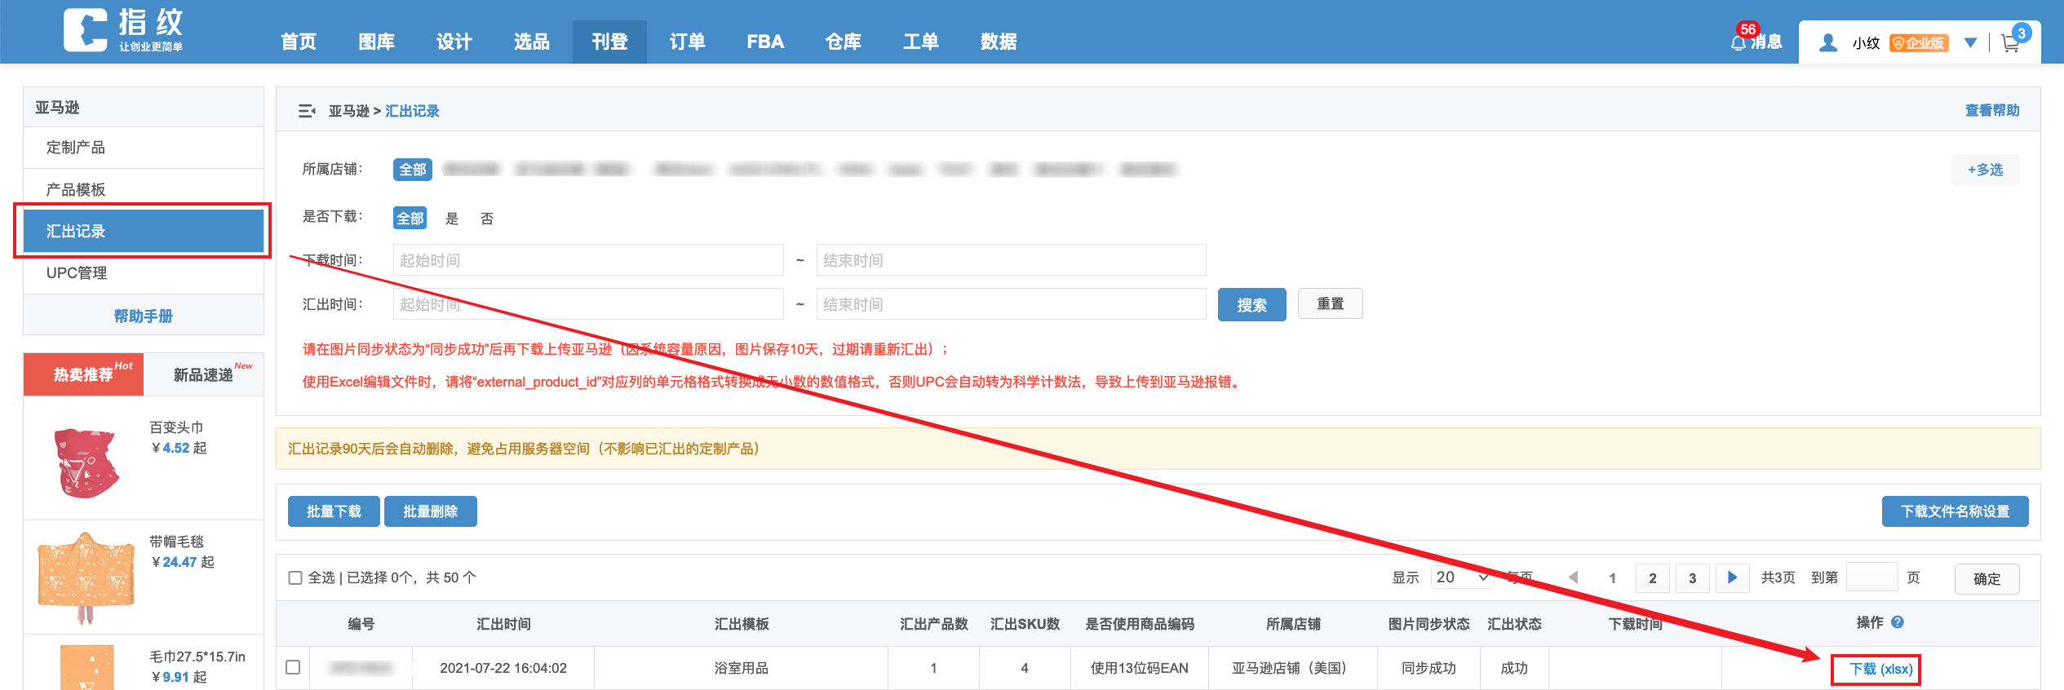Focus the 下载时间 起始时间 field
The height and width of the screenshot is (690, 2064).
(x=588, y=260)
